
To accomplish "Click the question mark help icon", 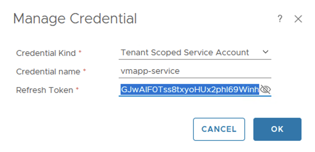I will point(280,19).
